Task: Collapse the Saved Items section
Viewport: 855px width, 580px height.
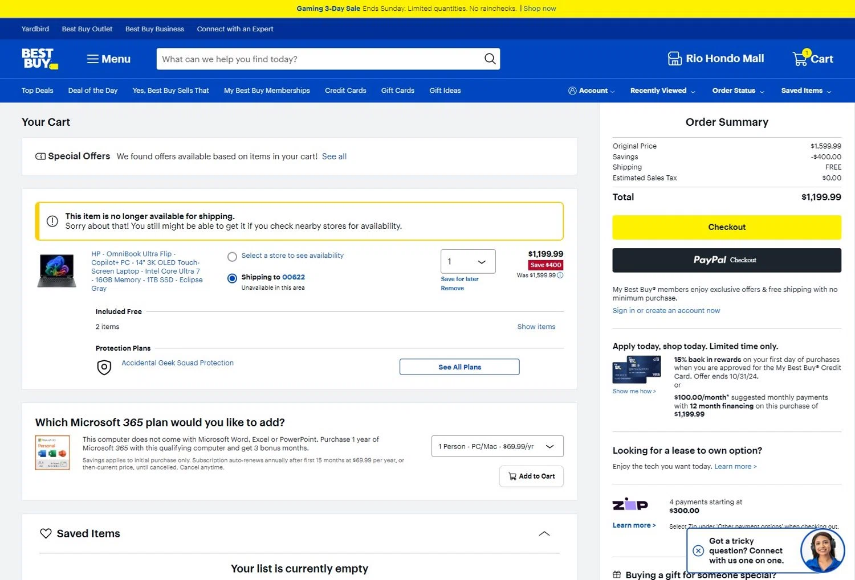Action: [x=544, y=533]
